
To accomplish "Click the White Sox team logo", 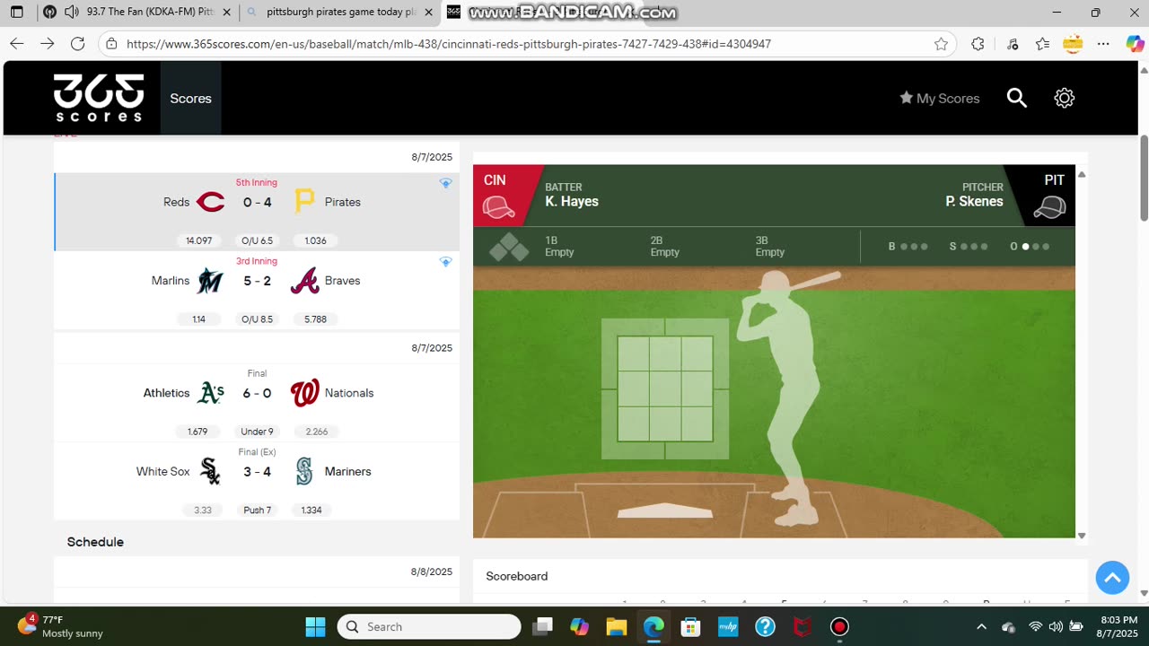I will point(210,472).
